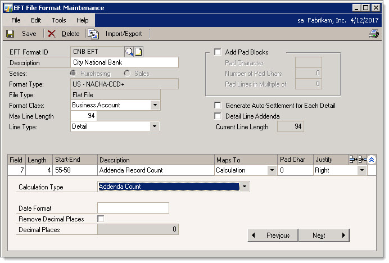Click the Field number cell showing 7
This screenshot has width=389, height=263.
(17, 170)
